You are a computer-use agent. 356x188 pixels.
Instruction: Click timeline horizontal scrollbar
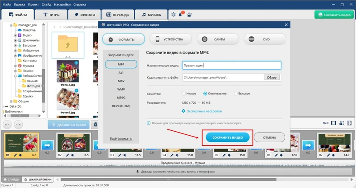[x=169, y=180]
